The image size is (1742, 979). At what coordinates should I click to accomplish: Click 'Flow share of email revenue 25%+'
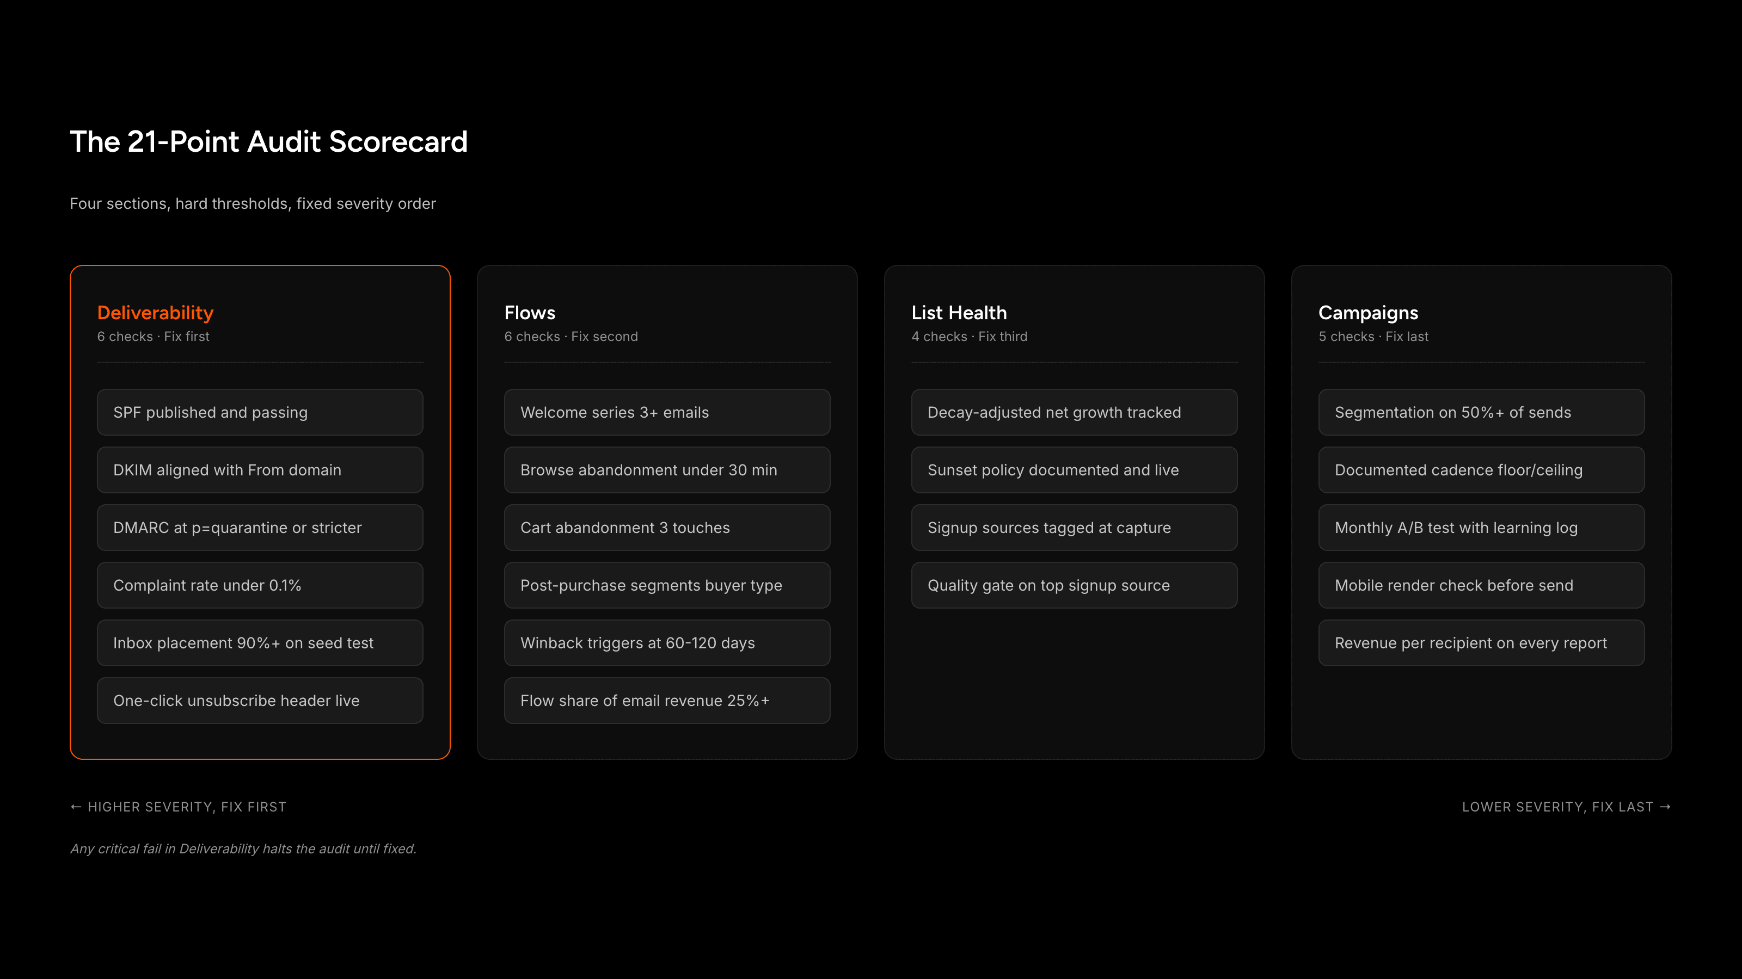[x=667, y=701]
